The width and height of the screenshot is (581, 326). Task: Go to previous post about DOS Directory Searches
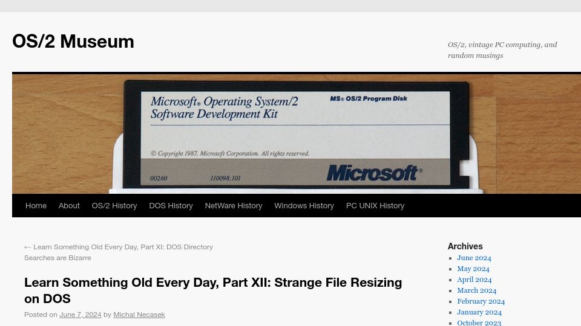tap(119, 252)
